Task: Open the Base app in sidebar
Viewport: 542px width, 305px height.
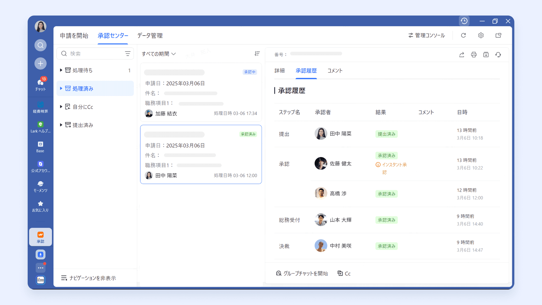Action: (x=40, y=147)
